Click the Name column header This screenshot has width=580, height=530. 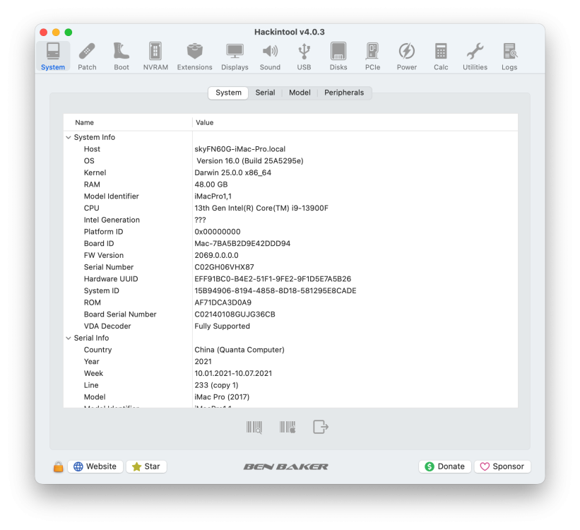pos(128,122)
